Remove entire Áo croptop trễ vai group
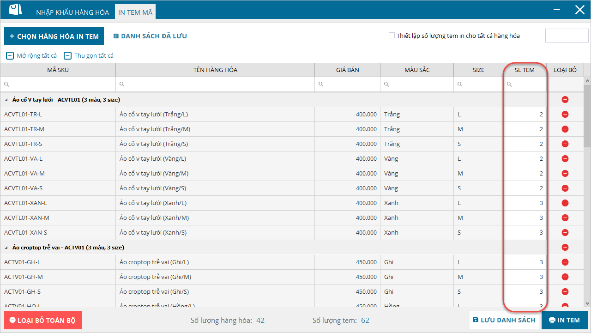 point(565,248)
